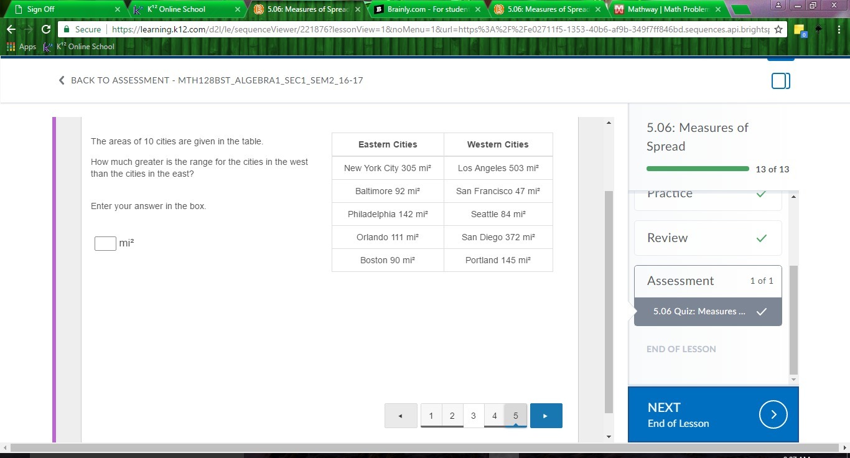
Task: Click the browser back arrow
Action: [11, 29]
